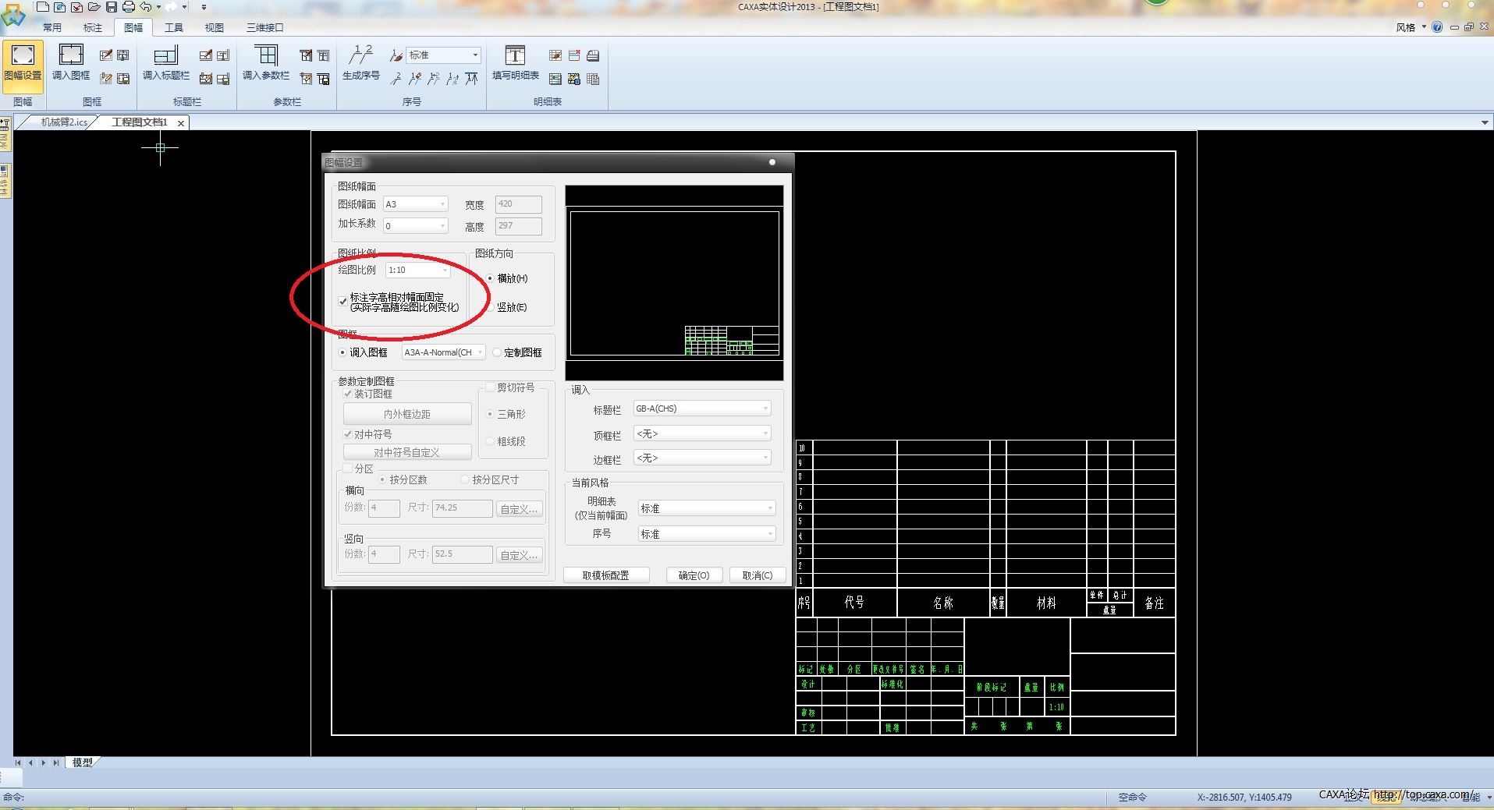Click the 对中符号自定义 button
The width and height of the screenshot is (1494, 810).
[407, 452]
